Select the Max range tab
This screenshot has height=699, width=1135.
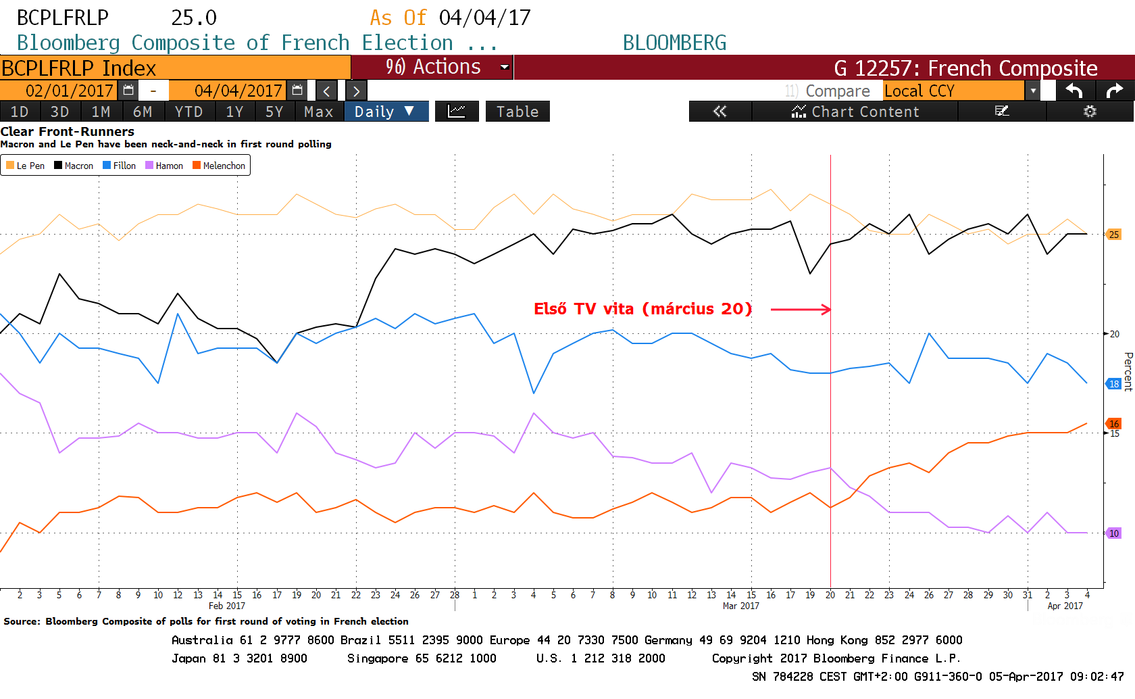[x=319, y=112]
